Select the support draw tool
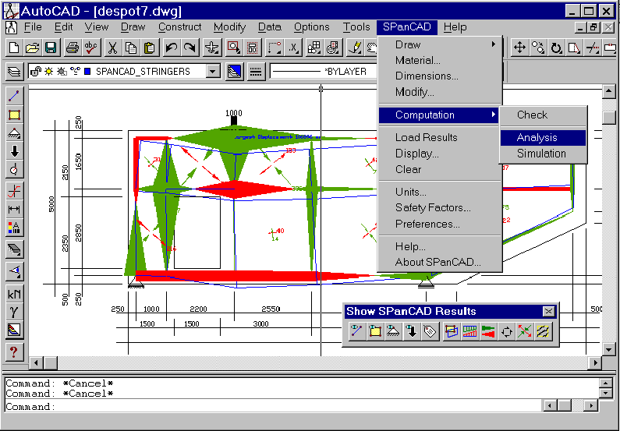This screenshot has width=620, height=431. (x=14, y=133)
